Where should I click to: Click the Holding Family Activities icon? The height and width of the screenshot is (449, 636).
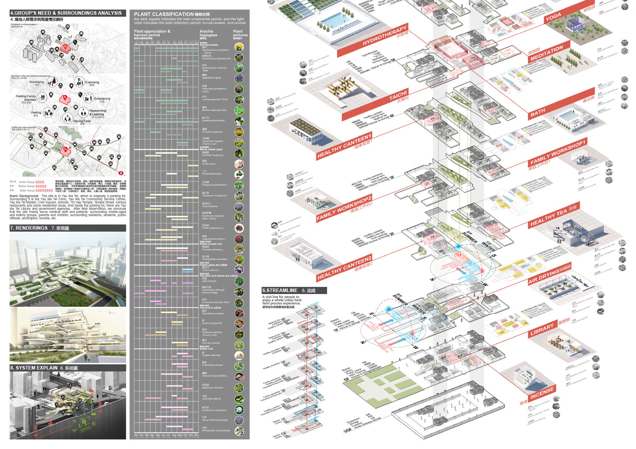[42, 97]
